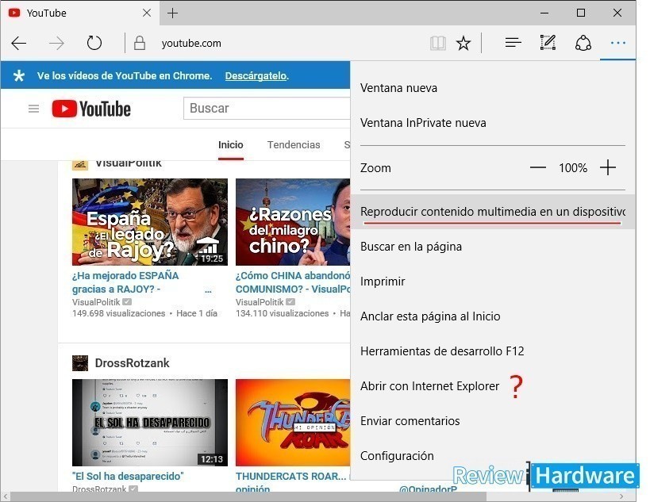The image size is (650, 502).
Task: Open DrossRotzank channel header name
Action: [x=133, y=363]
